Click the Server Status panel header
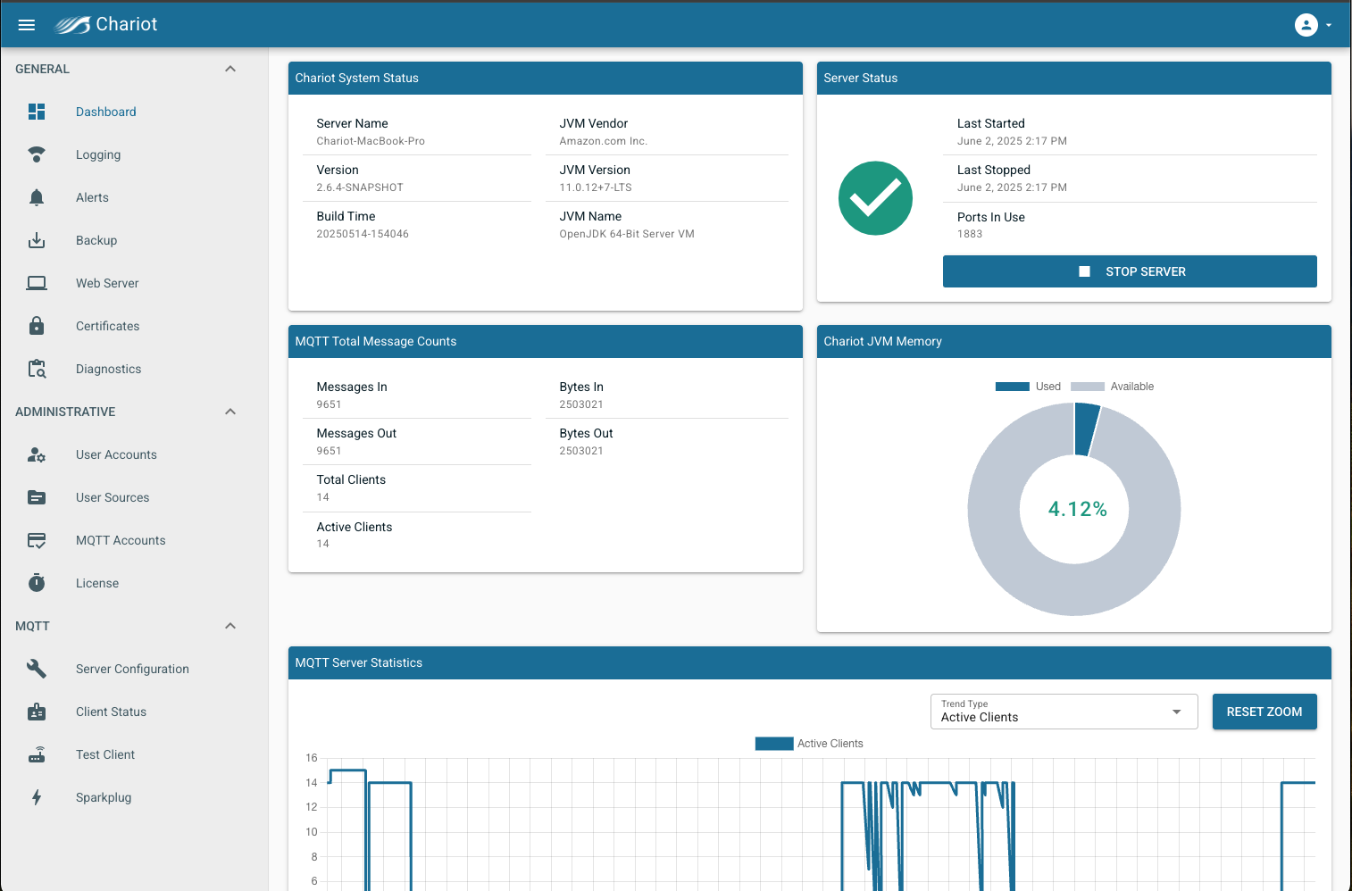Image resolution: width=1352 pixels, height=891 pixels. point(1074,78)
